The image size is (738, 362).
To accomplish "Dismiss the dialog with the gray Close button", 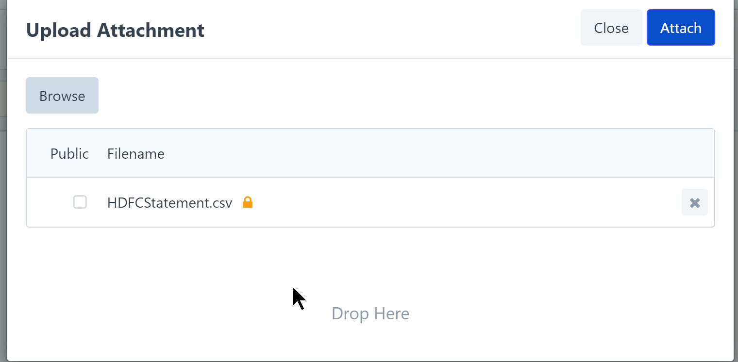I will point(611,28).
